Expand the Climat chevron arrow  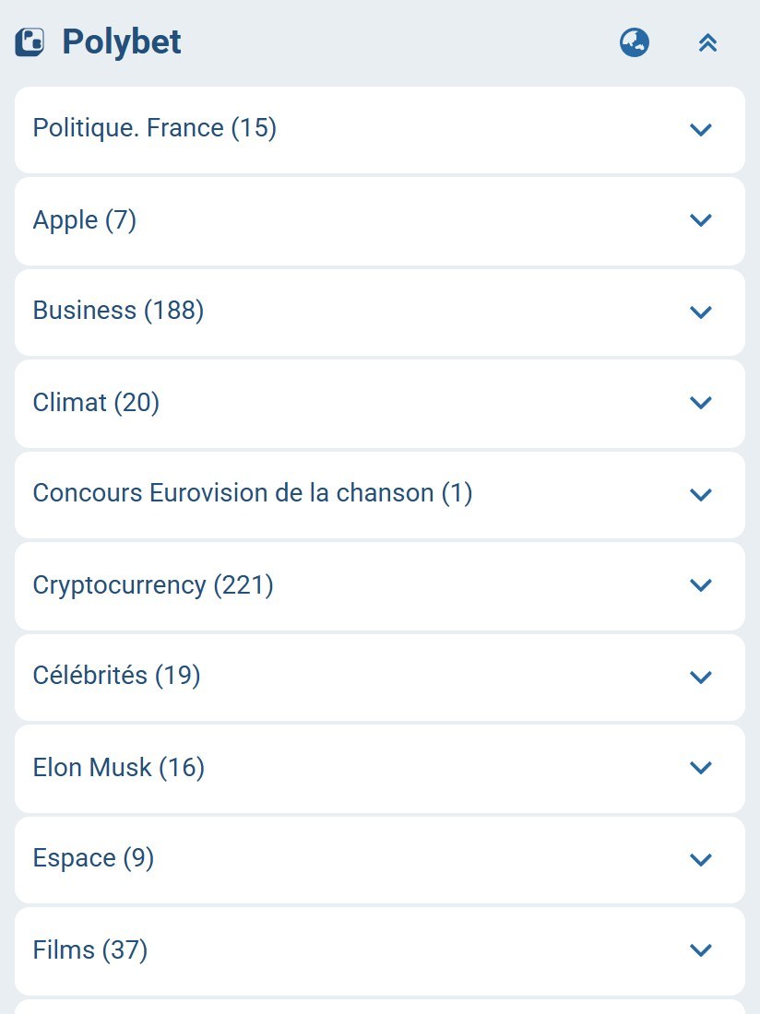point(700,403)
